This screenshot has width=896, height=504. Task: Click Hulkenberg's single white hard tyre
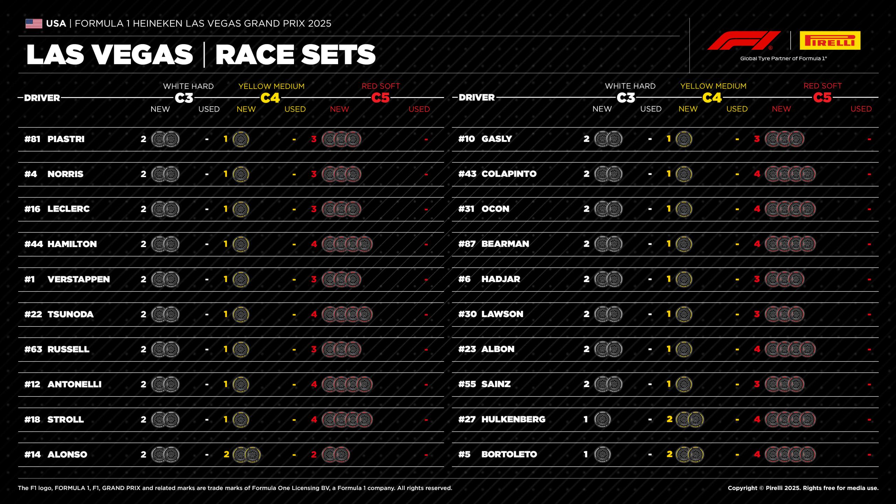(x=602, y=419)
